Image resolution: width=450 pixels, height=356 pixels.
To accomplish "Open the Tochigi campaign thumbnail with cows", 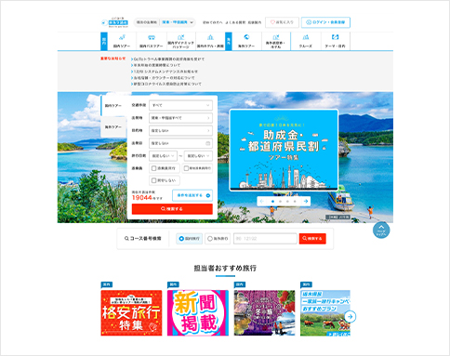I will pos(325,313).
